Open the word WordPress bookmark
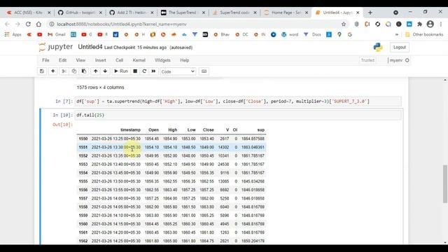The image size is (448, 252). pos(290,34)
